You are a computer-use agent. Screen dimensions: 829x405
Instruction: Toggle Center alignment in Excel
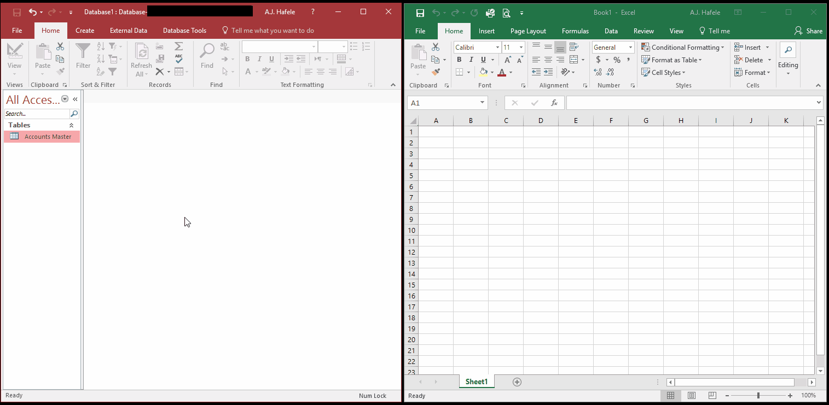[x=548, y=60]
